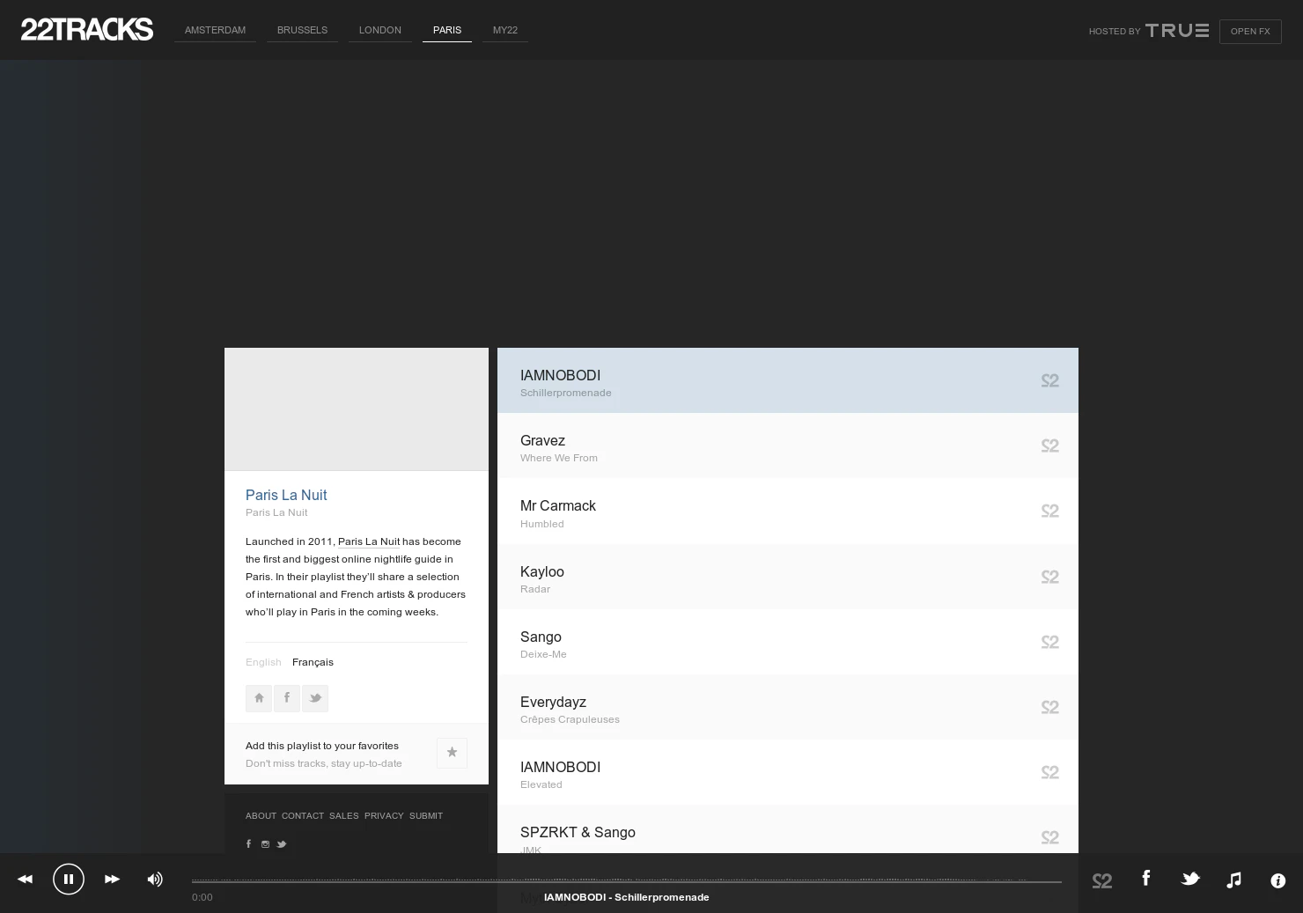
Task: Click the playlist cover image area
Action: (357, 409)
